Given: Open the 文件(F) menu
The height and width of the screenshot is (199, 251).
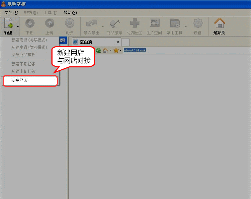Looking at the screenshot, I should point(11,13).
